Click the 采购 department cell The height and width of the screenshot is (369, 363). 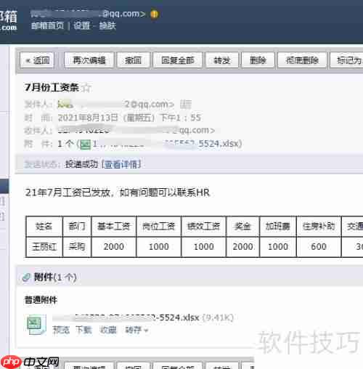77,247
